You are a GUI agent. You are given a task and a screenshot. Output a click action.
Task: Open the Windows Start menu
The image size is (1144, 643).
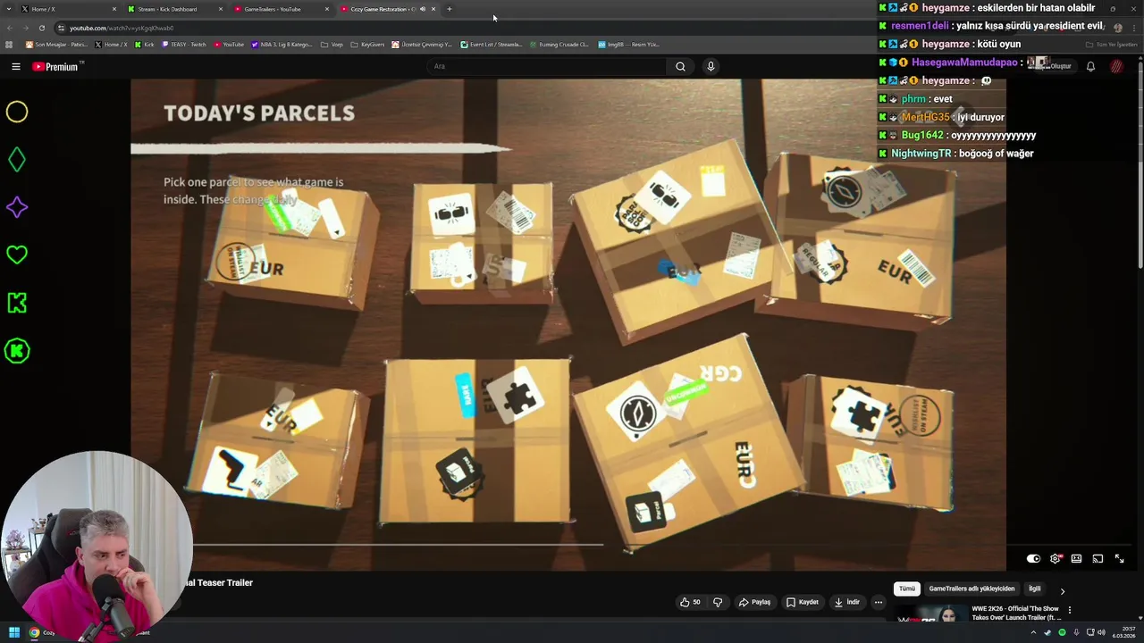coord(14,632)
